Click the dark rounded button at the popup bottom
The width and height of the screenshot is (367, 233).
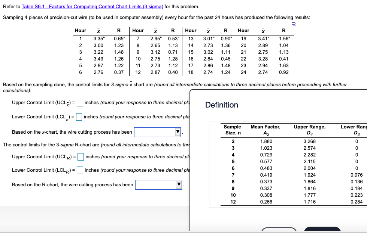coord(322,231)
